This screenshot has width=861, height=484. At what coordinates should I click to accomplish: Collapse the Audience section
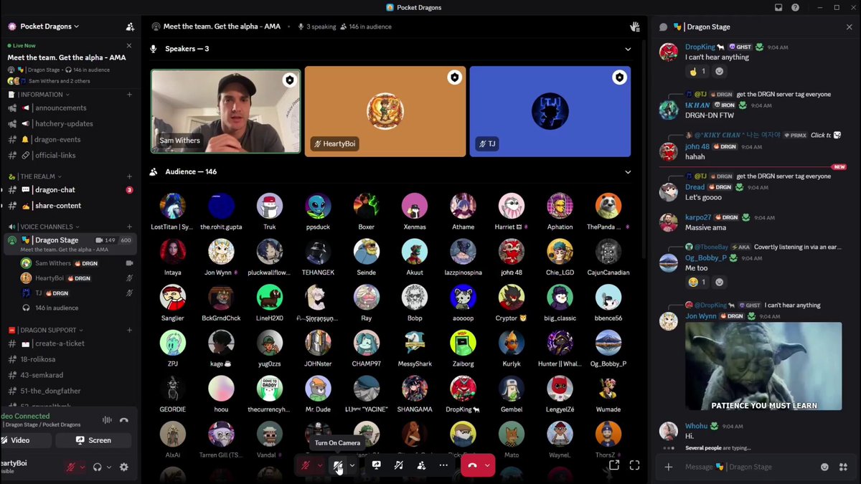[628, 172]
